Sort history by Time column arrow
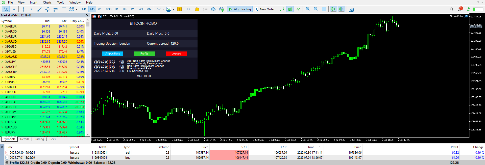The image size is (485, 165). tap(320, 147)
